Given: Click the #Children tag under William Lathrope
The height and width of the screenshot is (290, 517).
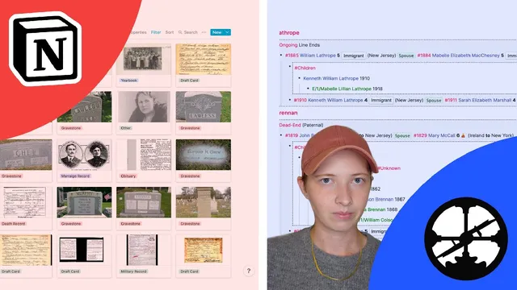Looking at the screenshot, I should click(305, 68).
